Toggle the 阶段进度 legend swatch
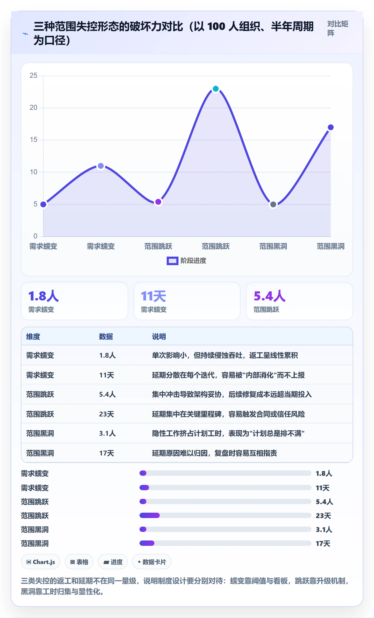The image size is (374, 618). 172,261
